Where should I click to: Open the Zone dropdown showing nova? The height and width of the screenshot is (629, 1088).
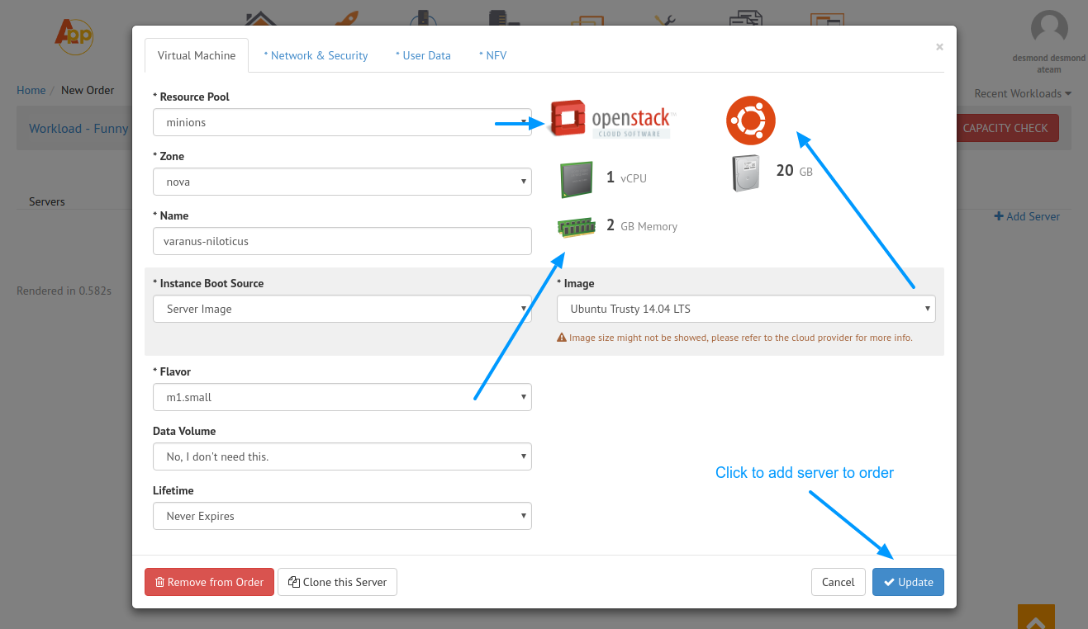tap(342, 182)
